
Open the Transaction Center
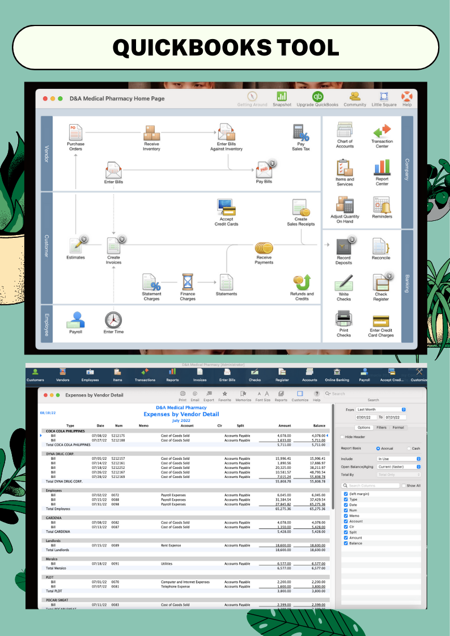pyautogui.click(x=382, y=131)
